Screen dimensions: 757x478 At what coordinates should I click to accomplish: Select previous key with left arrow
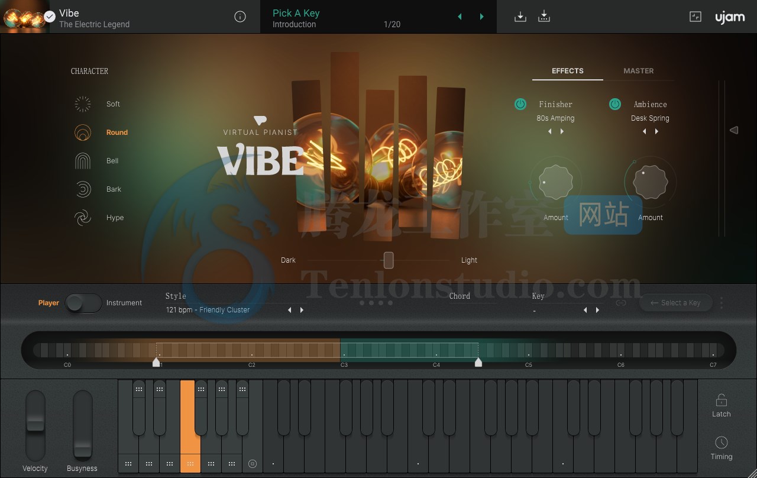(x=585, y=310)
